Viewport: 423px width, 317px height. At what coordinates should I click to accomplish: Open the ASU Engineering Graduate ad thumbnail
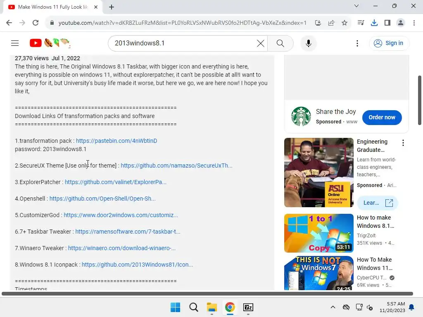tap(318, 173)
